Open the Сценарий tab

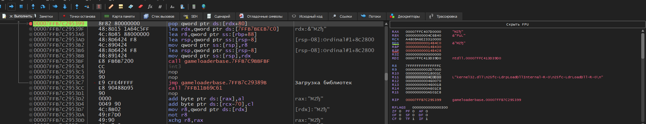pyautogui.click(x=219, y=16)
